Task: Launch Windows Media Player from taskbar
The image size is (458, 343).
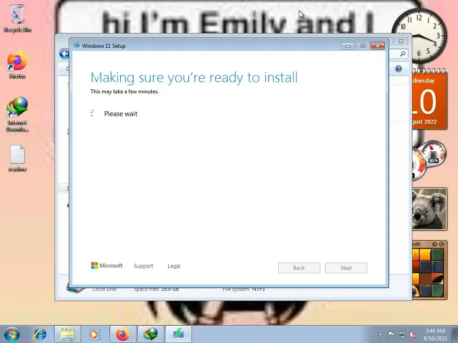Action: [94, 334]
